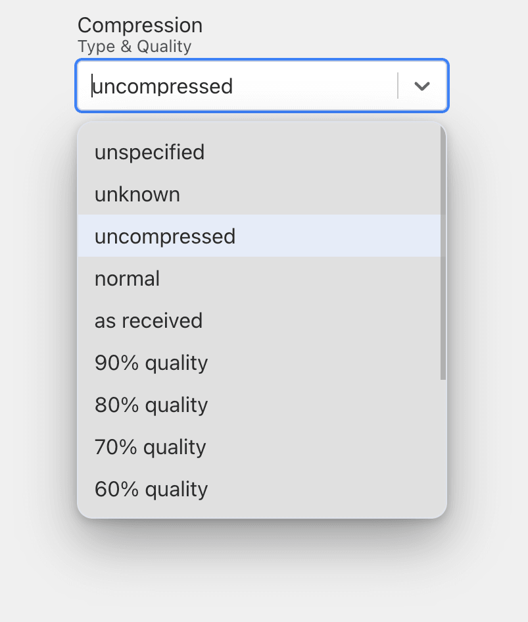Click the divider beside the chevron button
The height and width of the screenshot is (622, 528).
coord(398,86)
